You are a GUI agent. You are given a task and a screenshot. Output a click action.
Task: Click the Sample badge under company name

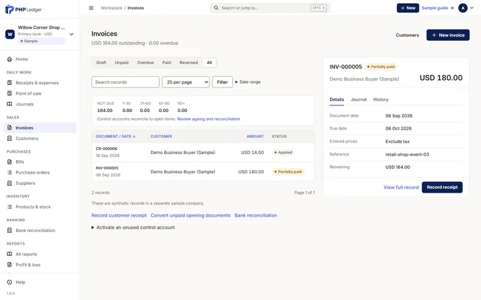[41, 41]
